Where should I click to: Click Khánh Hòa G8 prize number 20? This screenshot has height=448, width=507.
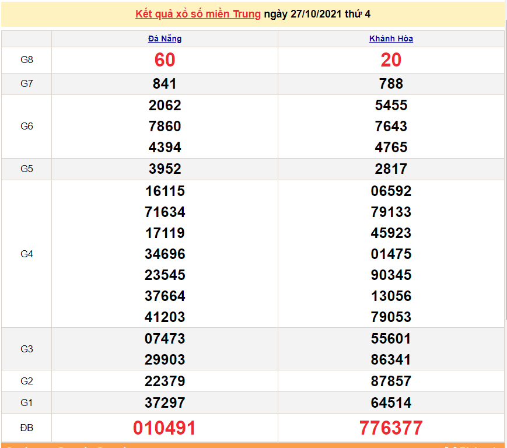(x=391, y=60)
